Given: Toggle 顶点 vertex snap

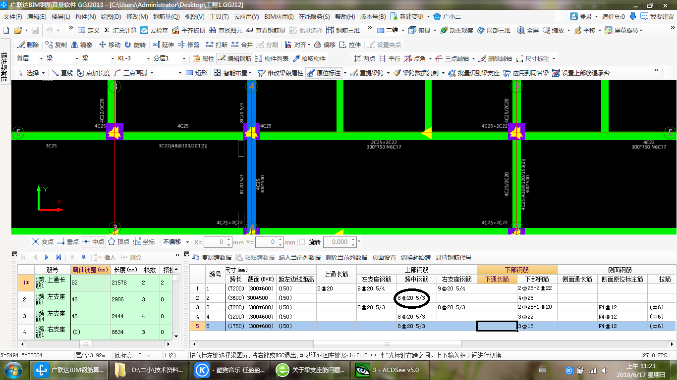Looking at the screenshot, I should pos(118,242).
